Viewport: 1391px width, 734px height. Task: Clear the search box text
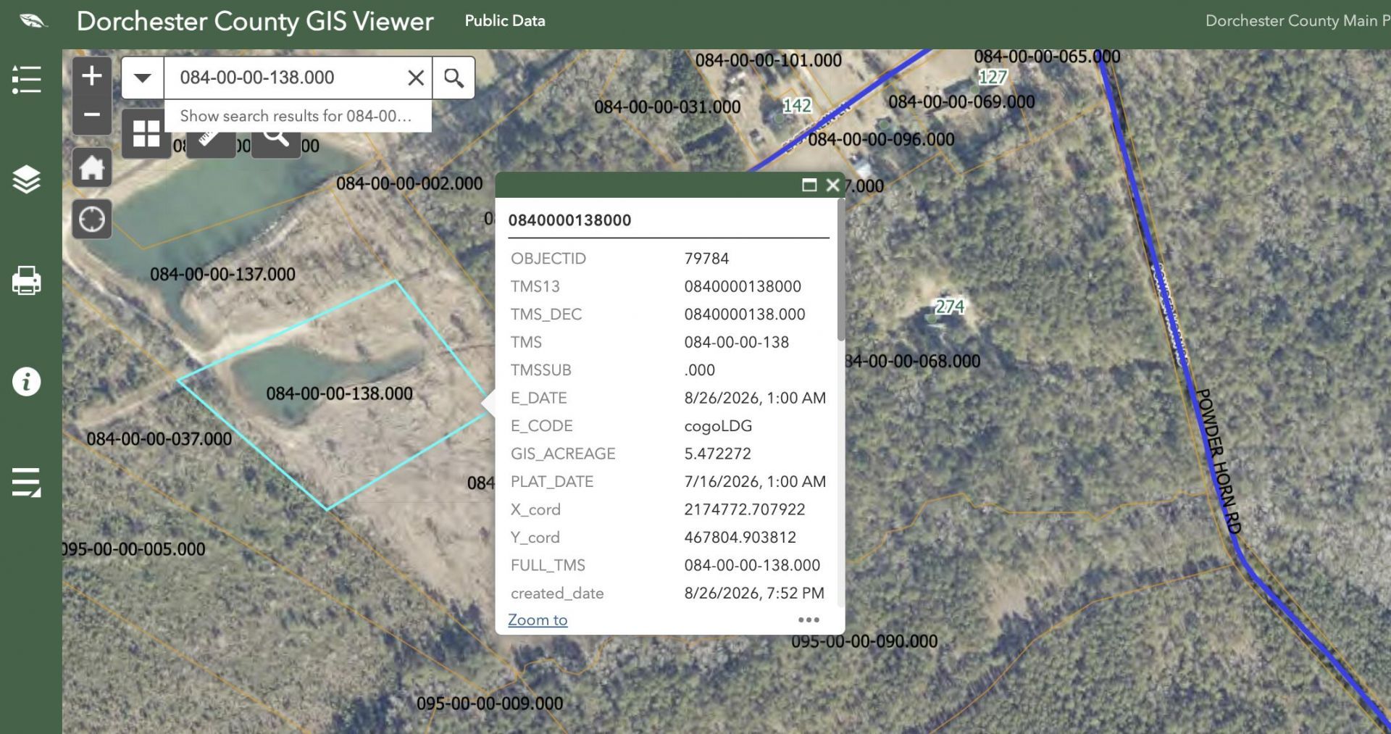416,78
